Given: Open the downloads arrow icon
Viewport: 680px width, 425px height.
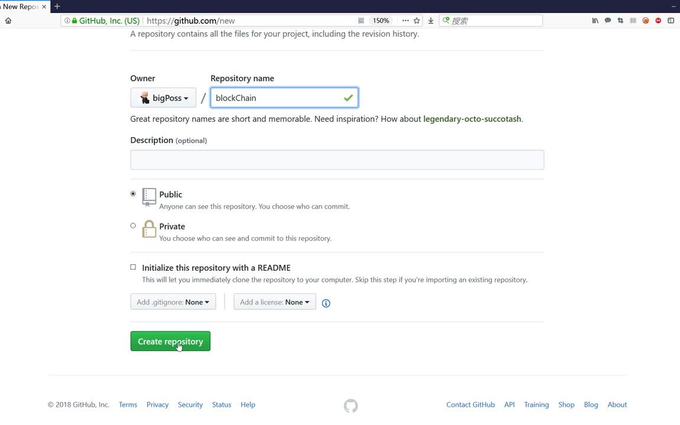Looking at the screenshot, I should coord(431,21).
